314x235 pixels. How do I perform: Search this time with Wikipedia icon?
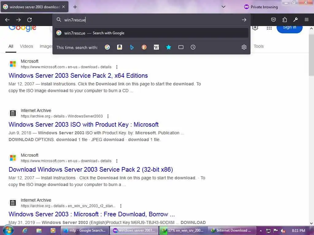[156, 47]
